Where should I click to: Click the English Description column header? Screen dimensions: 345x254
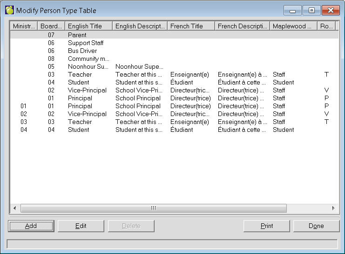tap(140, 26)
